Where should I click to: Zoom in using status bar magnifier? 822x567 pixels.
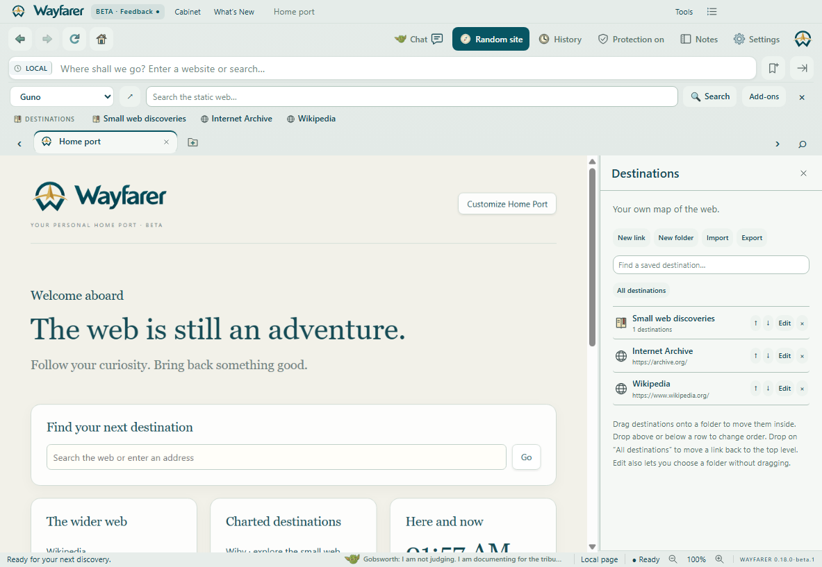719,559
